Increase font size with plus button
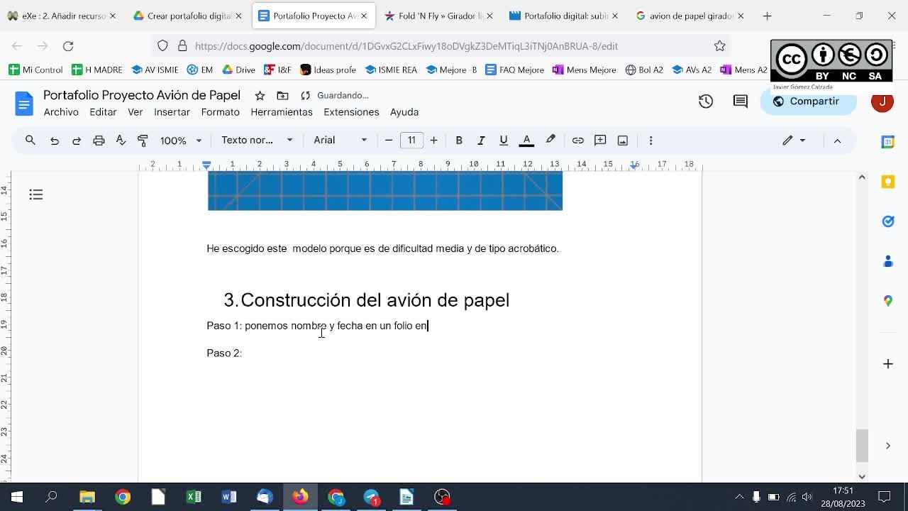The height and width of the screenshot is (511, 908). tap(433, 141)
